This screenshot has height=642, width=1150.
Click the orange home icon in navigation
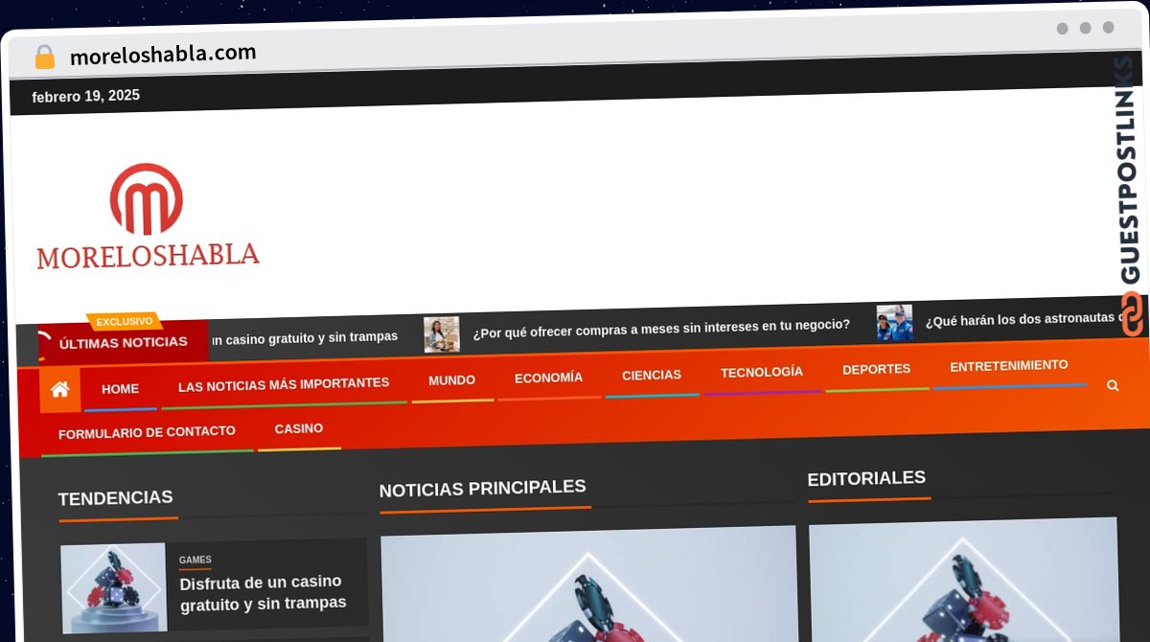coord(60,389)
